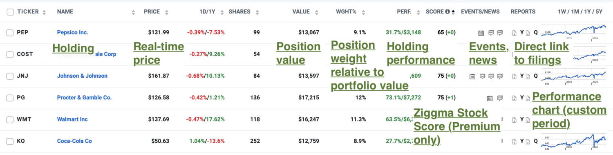Select the WMT row checkbox

10,119
